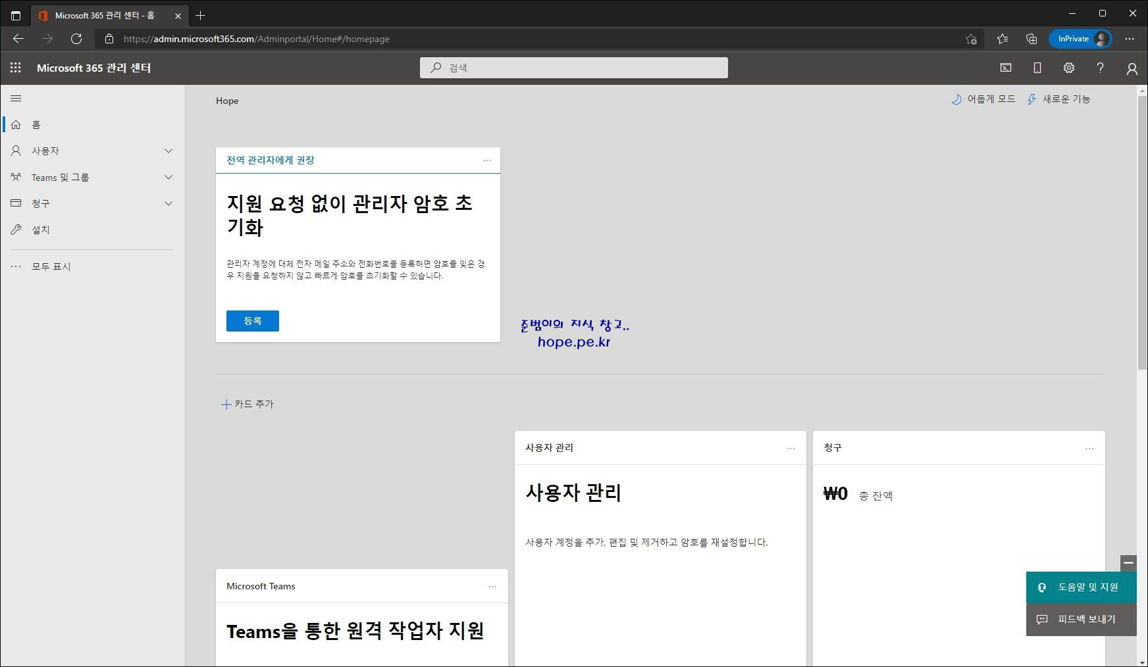Click the 사용자 관리 card heading
The width and height of the screenshot is (1148, 667).
pyautogui.click(x=573, y=493)
